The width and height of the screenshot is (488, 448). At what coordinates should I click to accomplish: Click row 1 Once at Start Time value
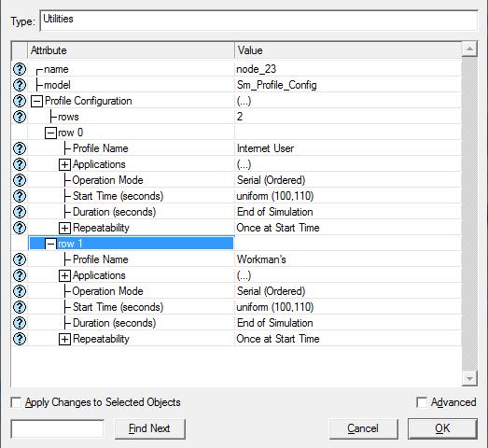click(x=278, y=339)
